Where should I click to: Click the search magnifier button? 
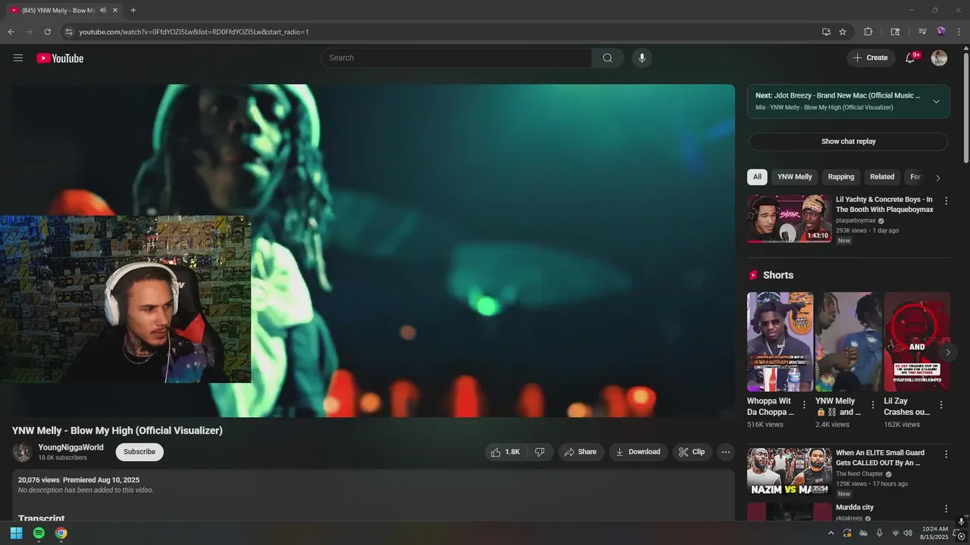608,58
